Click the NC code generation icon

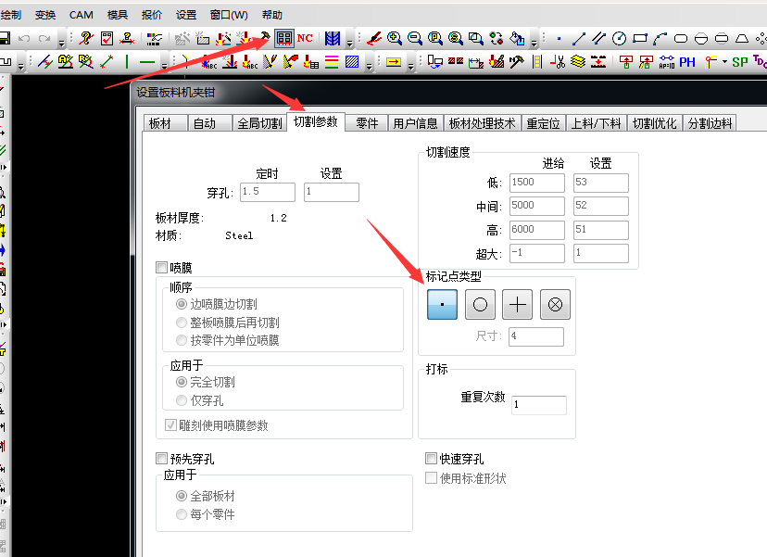[305, 38]
